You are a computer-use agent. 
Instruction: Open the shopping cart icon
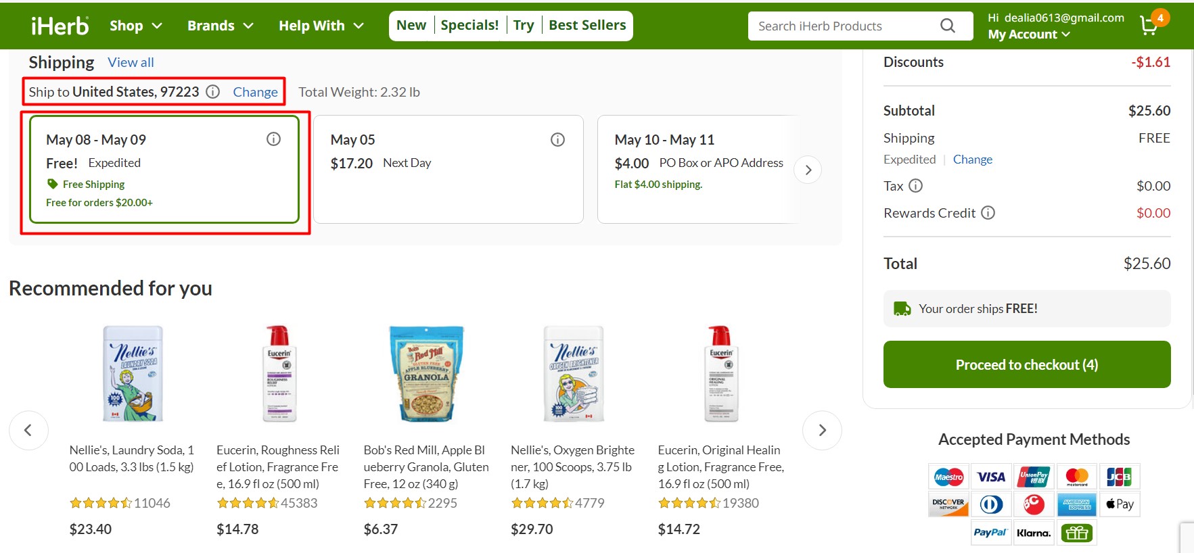coord(1148,26)
